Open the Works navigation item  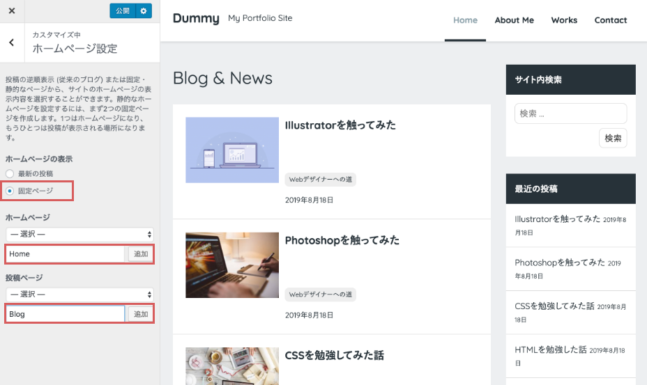(x=564, y=20)
